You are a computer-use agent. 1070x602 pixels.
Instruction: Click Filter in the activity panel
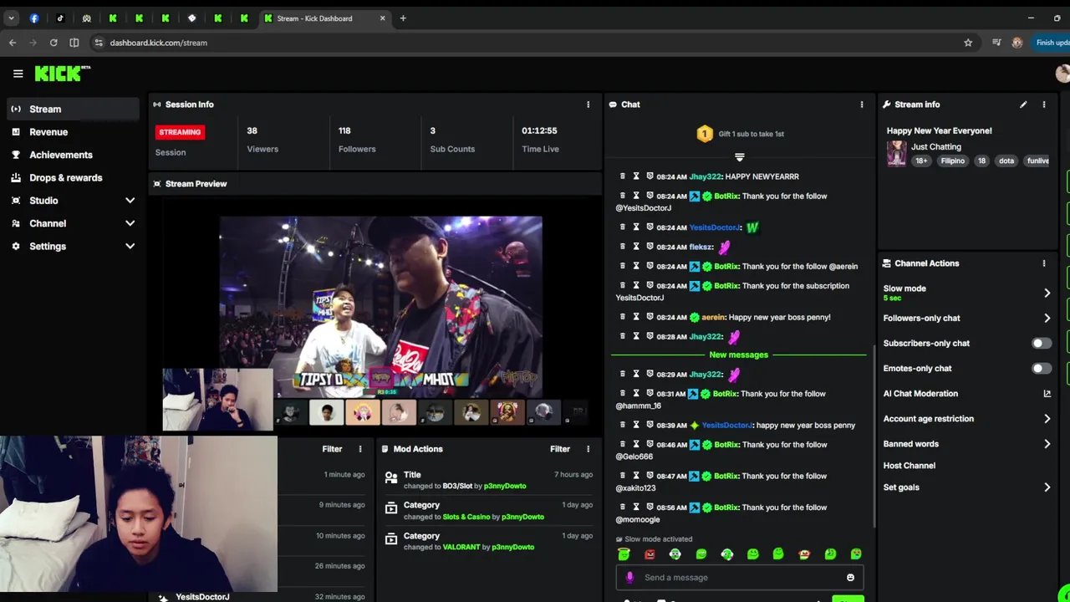[332, 449]
